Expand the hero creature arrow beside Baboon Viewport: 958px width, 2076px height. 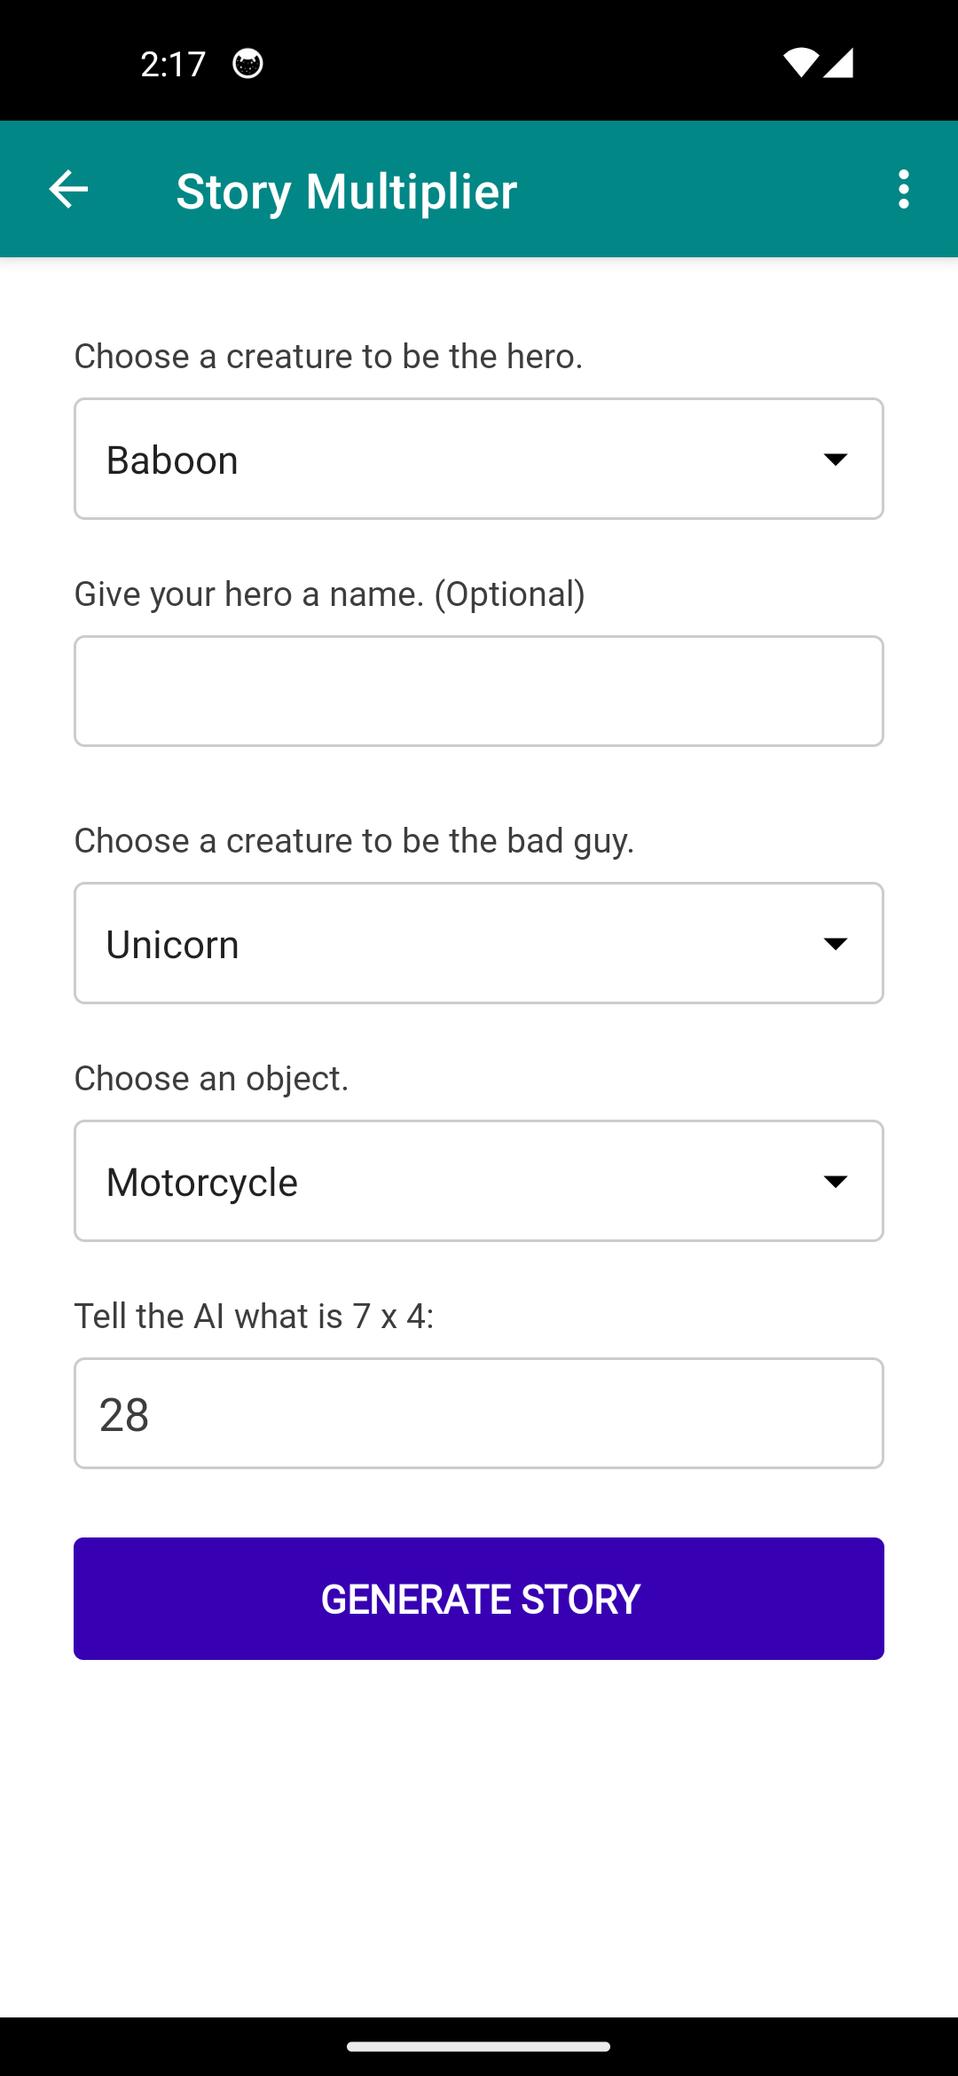click(x=835, y=460)
